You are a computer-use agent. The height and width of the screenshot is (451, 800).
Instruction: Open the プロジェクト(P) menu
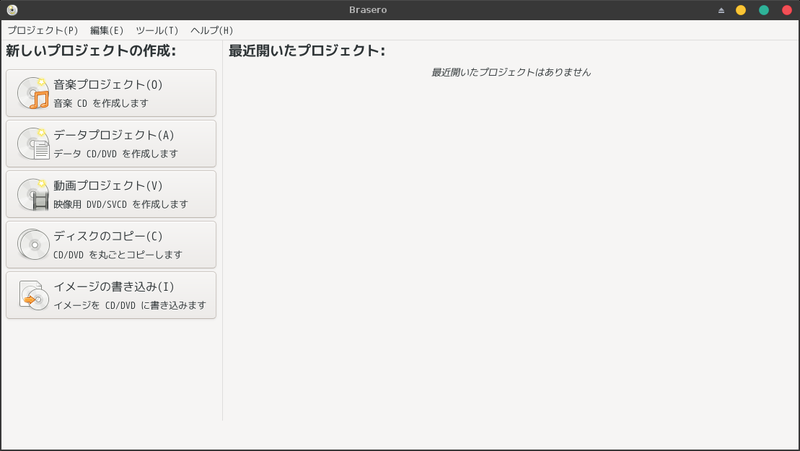43,30
